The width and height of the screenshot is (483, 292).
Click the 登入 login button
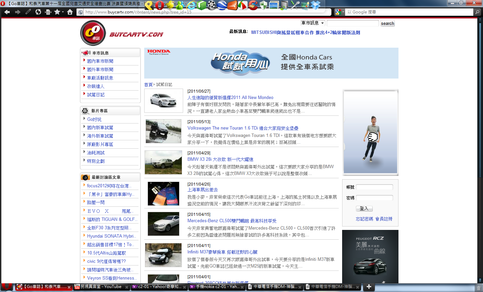364,209
